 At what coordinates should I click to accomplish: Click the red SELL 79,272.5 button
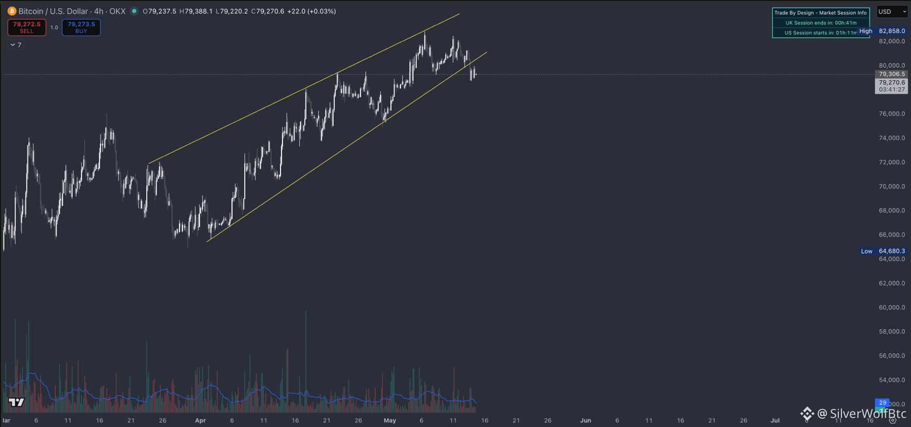point(27,27)
